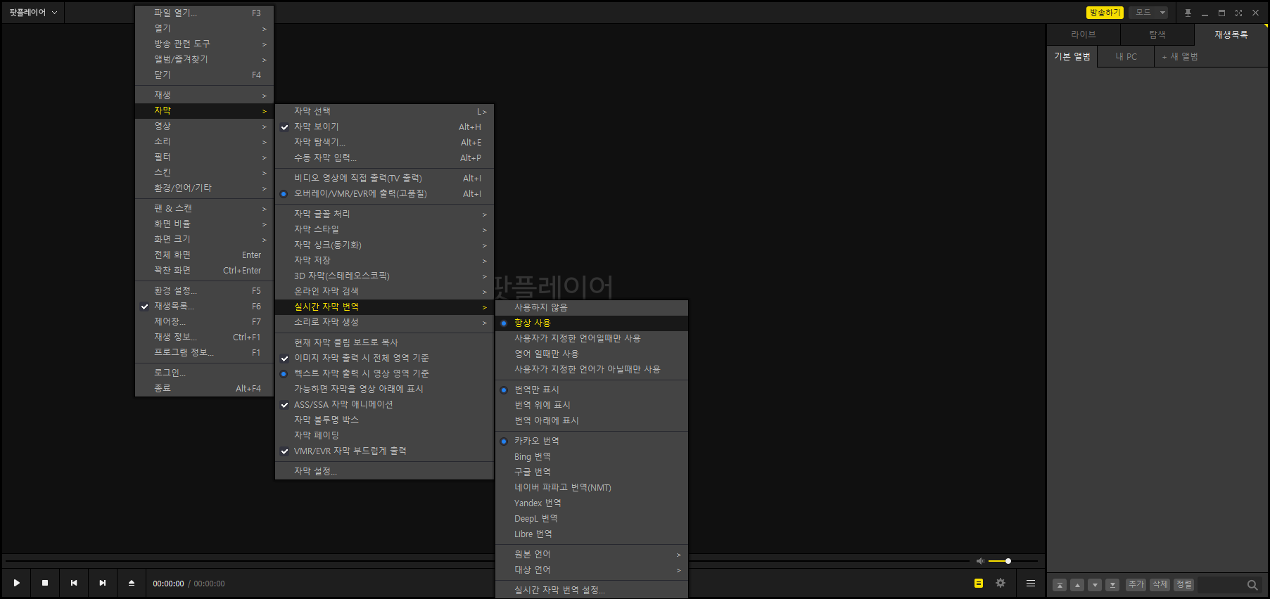Screen dimensions: 1270x599
Task: Choose DeepL 번역 from translation menu
Action: pyautogui.click(x=592, y=518)
